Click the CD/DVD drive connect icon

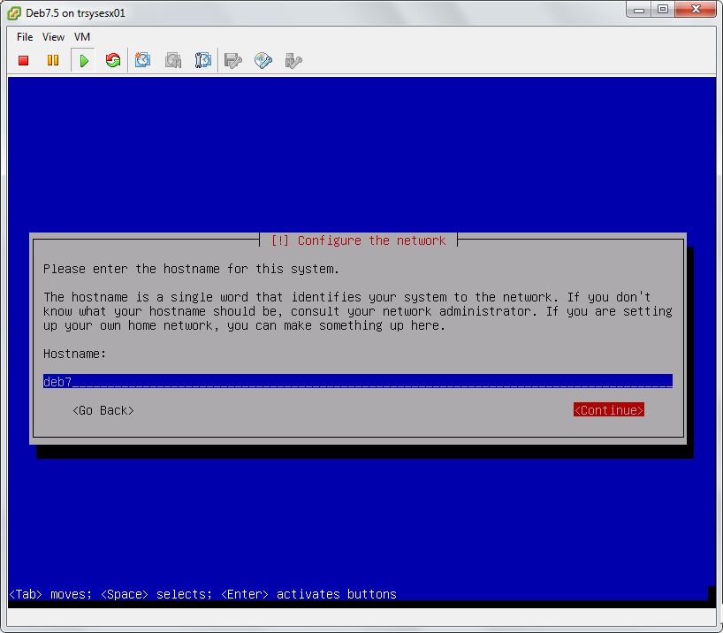[263, 60]
